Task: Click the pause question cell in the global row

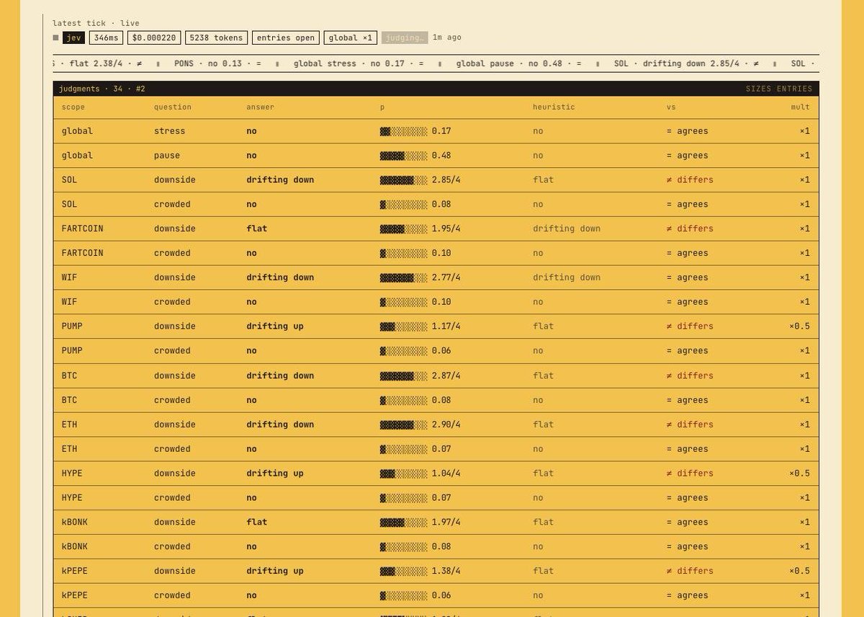Action: pyautogui.click(x=167, y=156)
